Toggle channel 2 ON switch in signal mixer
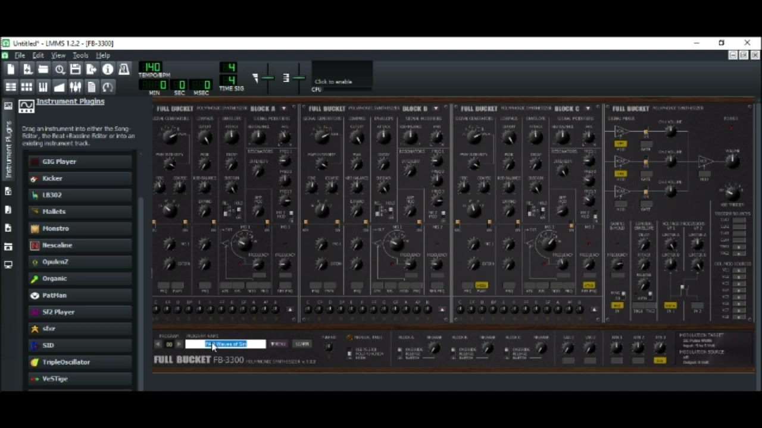The height and width of the screenshot is (428, 762). tap(645, 162)
